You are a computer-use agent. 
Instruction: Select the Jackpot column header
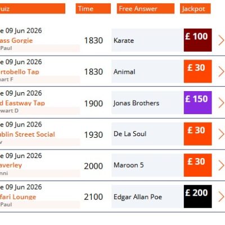coord(195,8)
